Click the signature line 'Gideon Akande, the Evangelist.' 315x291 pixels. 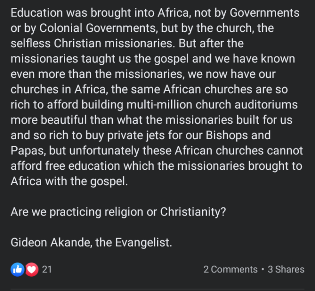tap(91, 242)
